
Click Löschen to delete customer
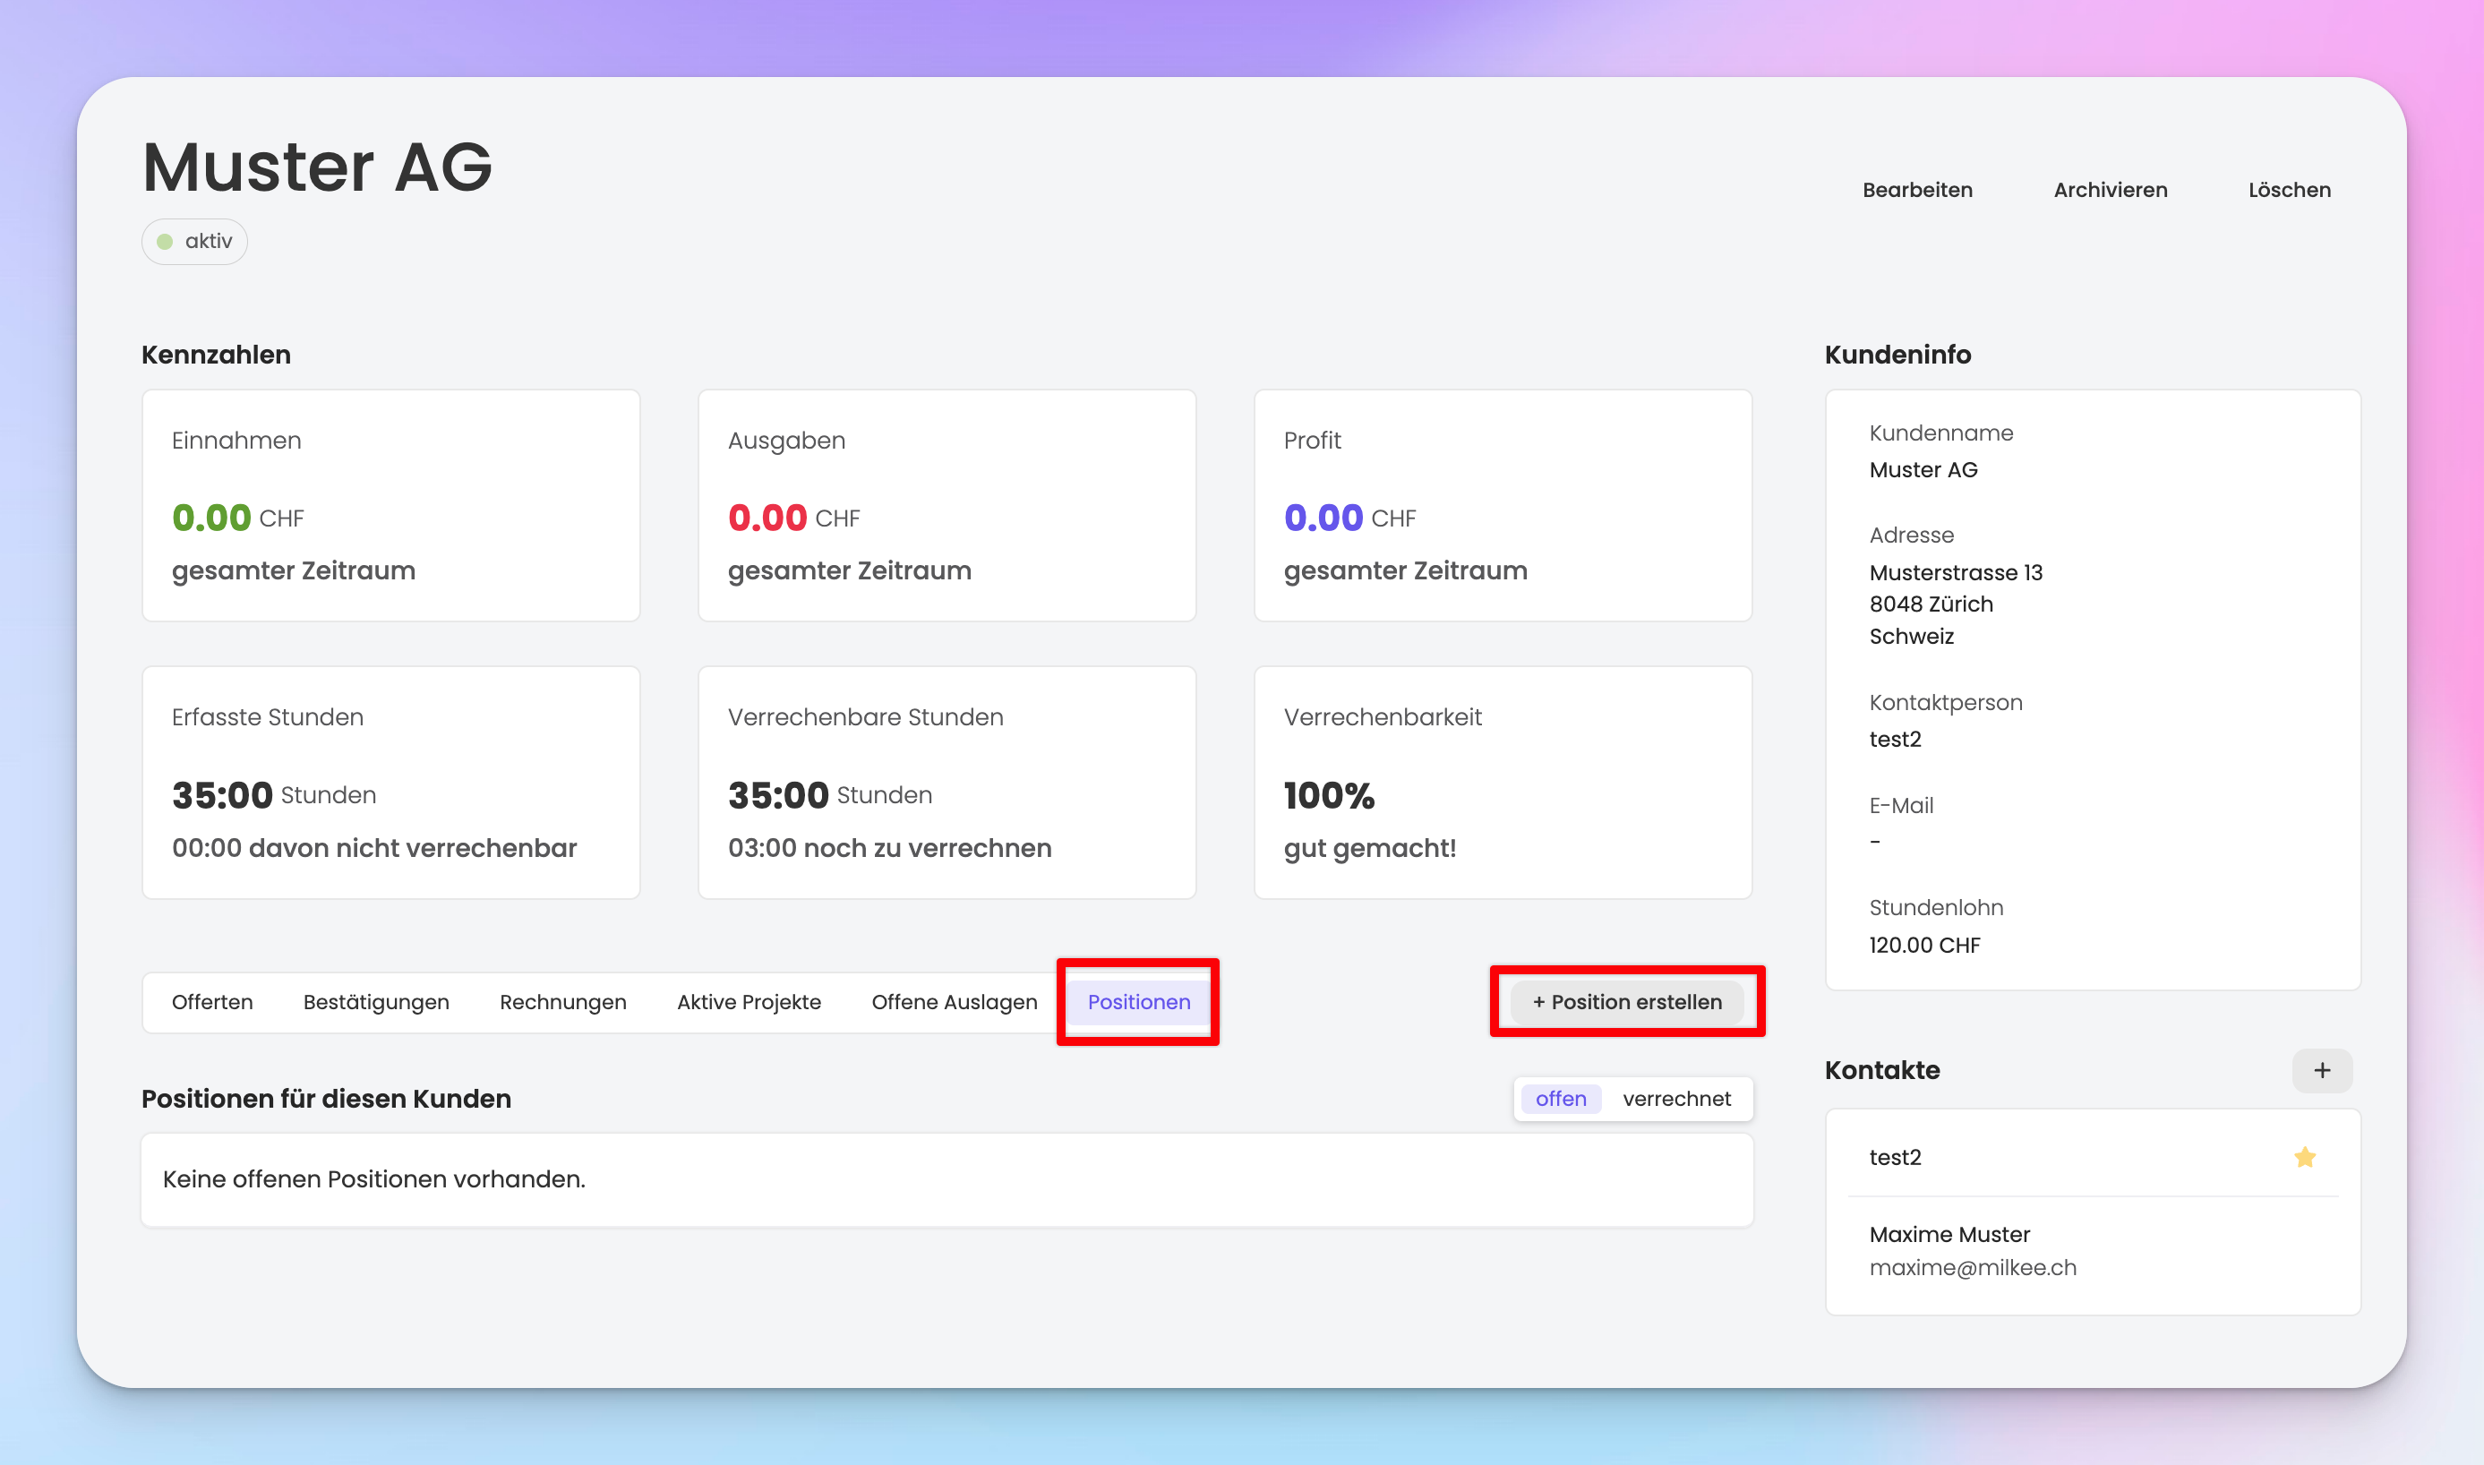tap(2289, 190)
